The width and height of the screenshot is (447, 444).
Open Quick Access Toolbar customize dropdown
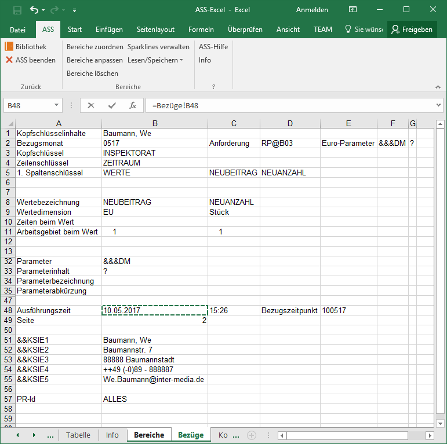(75, 10)
